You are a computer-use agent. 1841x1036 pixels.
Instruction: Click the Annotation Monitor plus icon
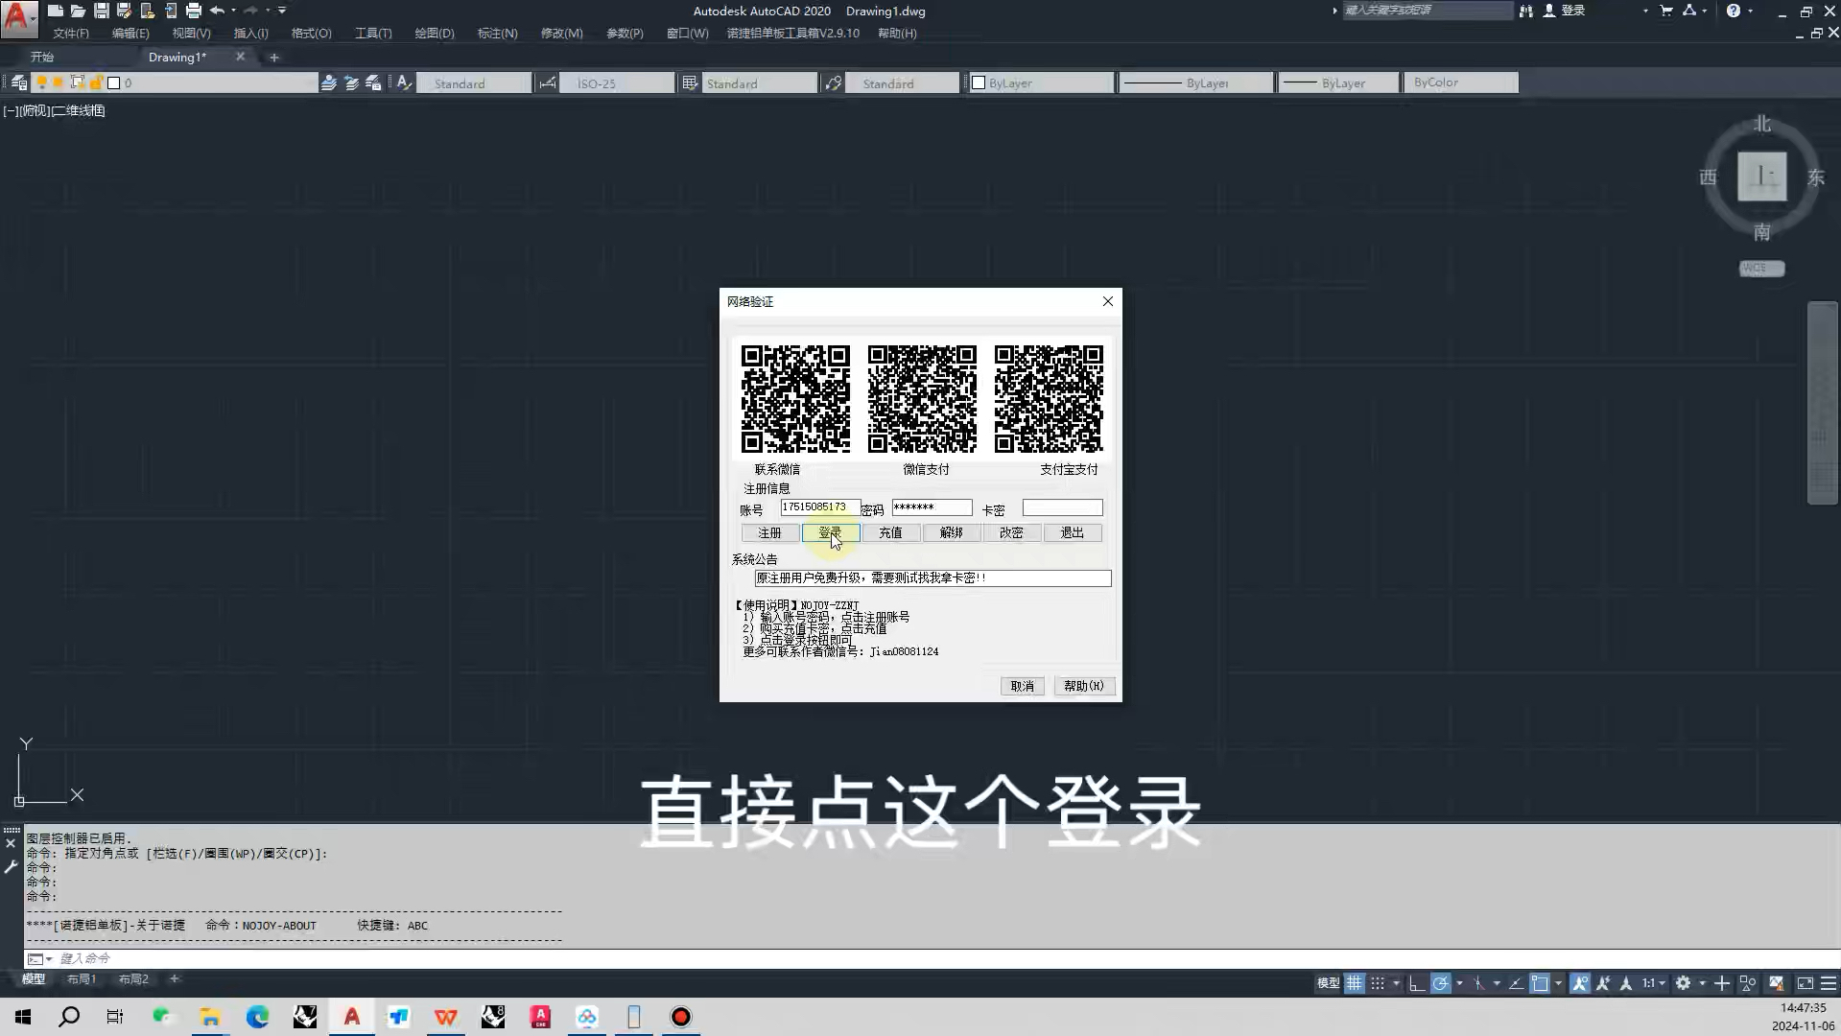1722,983
